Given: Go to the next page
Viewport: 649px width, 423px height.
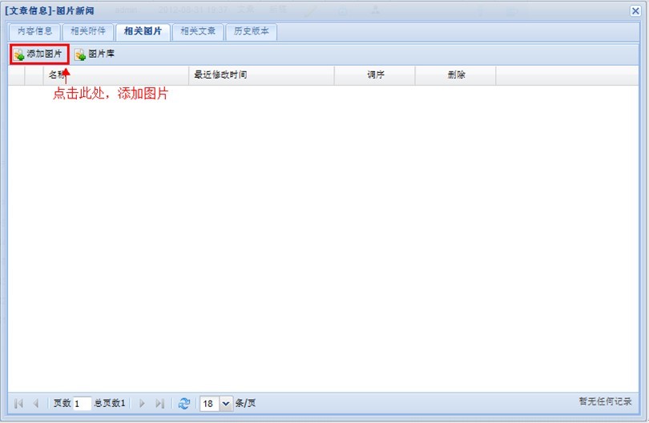Looking at the screenshot, I should tap(143, 404).
